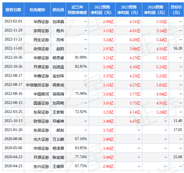
Task: Select the 2023预测净利润 column header
Action: (x=129, y=10)
